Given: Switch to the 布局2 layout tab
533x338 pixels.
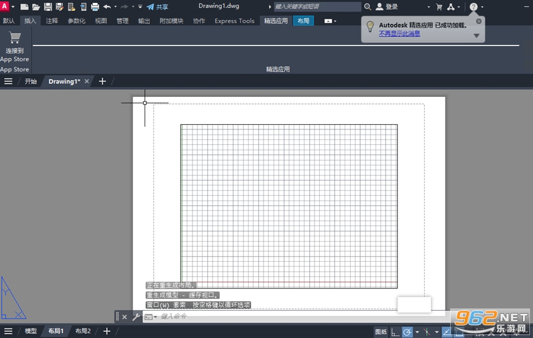Looking at the screenshot, I should [83, 331].
